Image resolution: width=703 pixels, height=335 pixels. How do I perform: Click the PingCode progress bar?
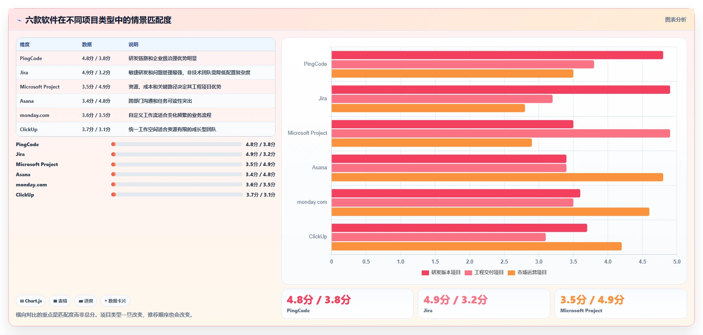(177, 144)
